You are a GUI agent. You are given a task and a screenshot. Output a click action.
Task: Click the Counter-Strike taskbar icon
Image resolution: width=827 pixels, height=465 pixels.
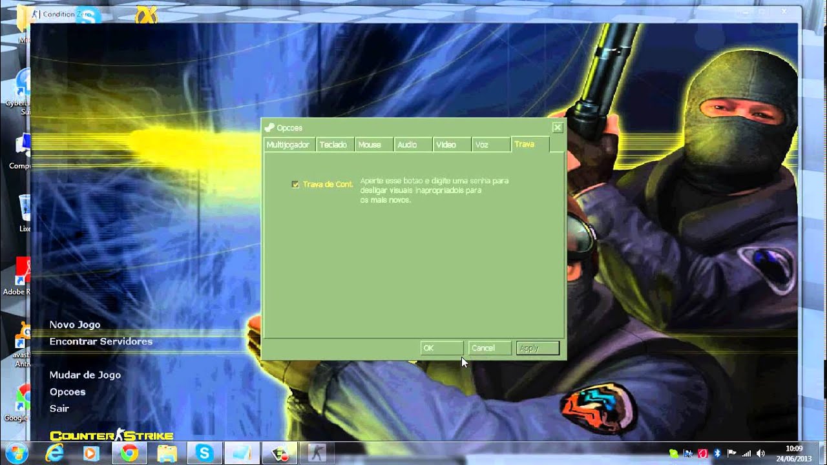317,453
